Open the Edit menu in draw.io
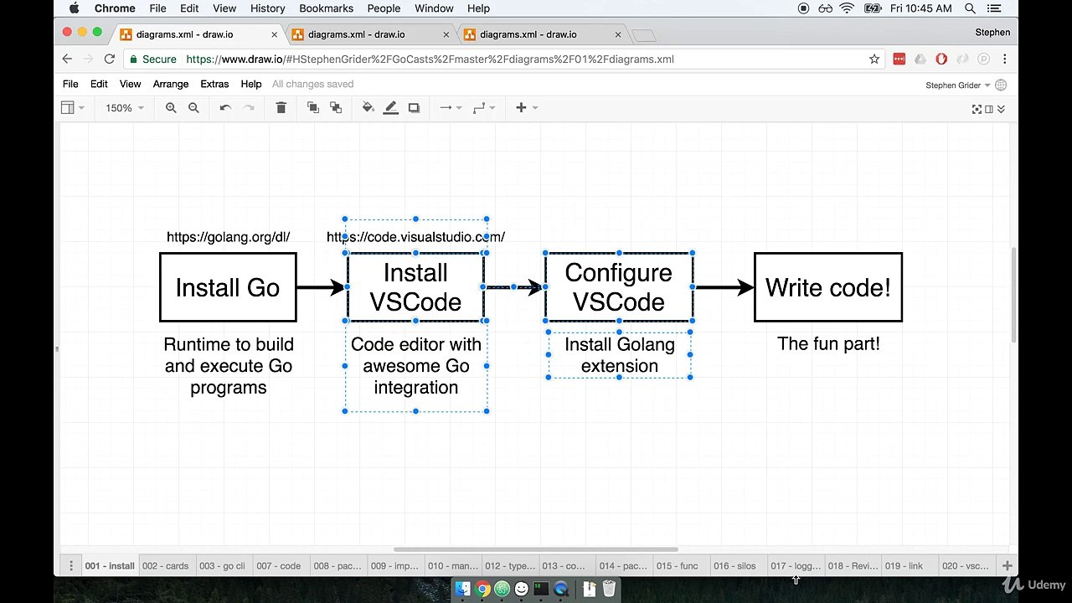This screenshot has width=1072, height=603. pyautogui.click(x=99, y=84)
